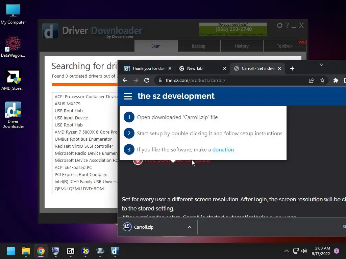Open the AMD_Store desktop shortcut
Viewport: 346px width, 259px height.
[13, 80]
